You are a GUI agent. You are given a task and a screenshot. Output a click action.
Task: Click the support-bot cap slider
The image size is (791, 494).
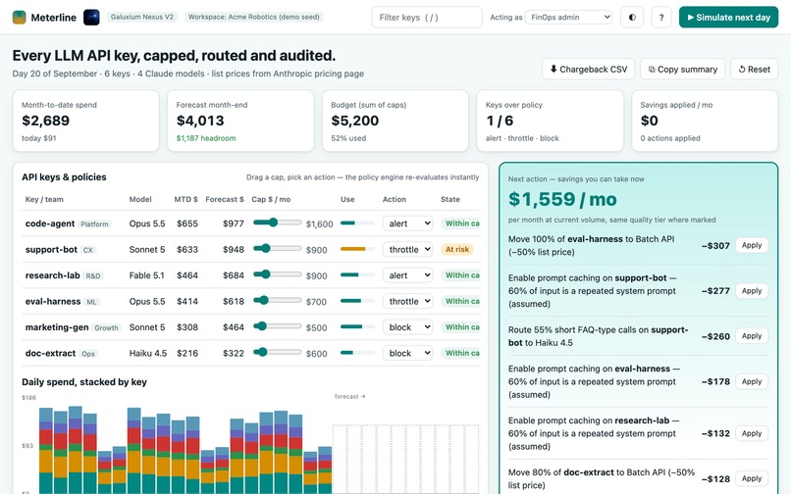click(277, 248)
